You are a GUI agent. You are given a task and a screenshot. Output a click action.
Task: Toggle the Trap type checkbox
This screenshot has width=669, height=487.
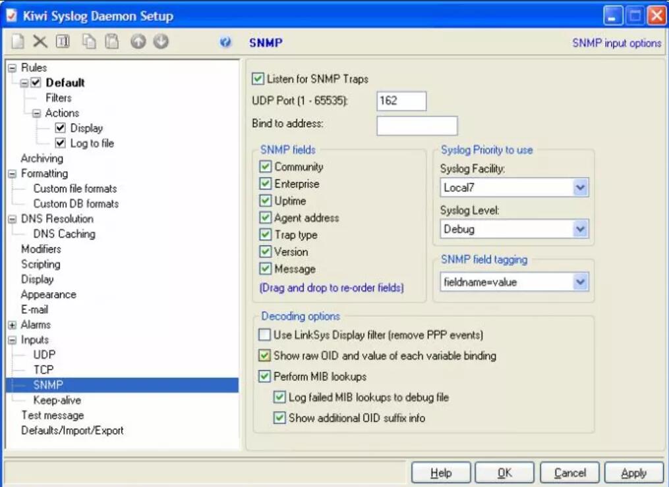[x=266, y=234]
